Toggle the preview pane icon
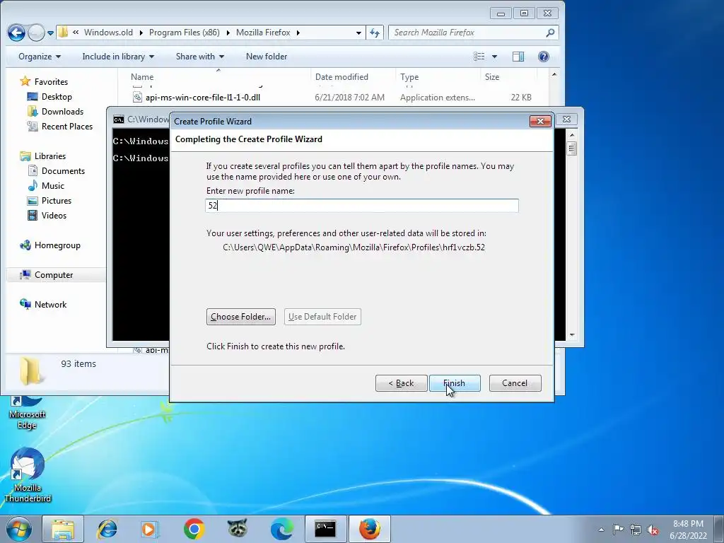 point(518,57)
